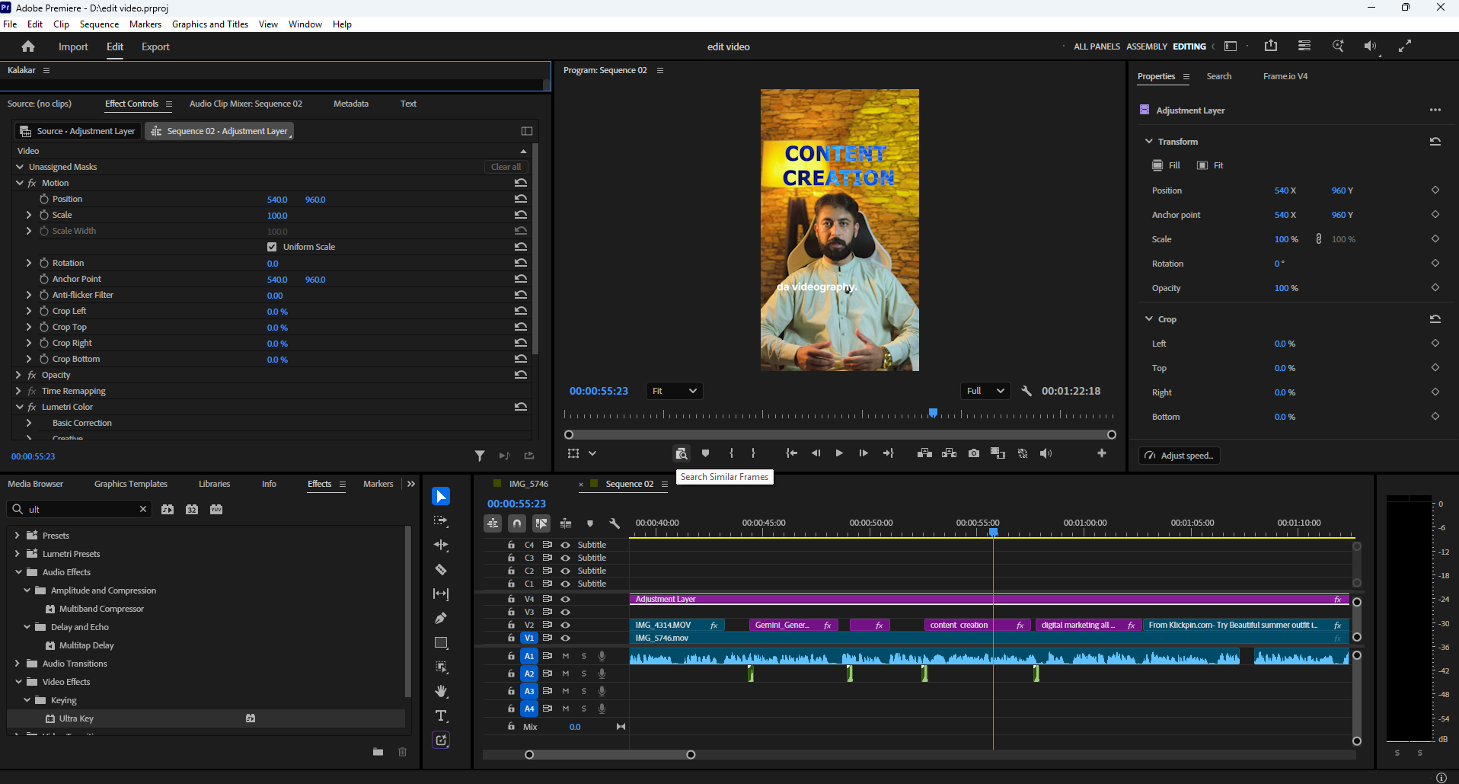
Task: Click the Add Marker icon in Program monitor
Action: [x=706, y=453]
